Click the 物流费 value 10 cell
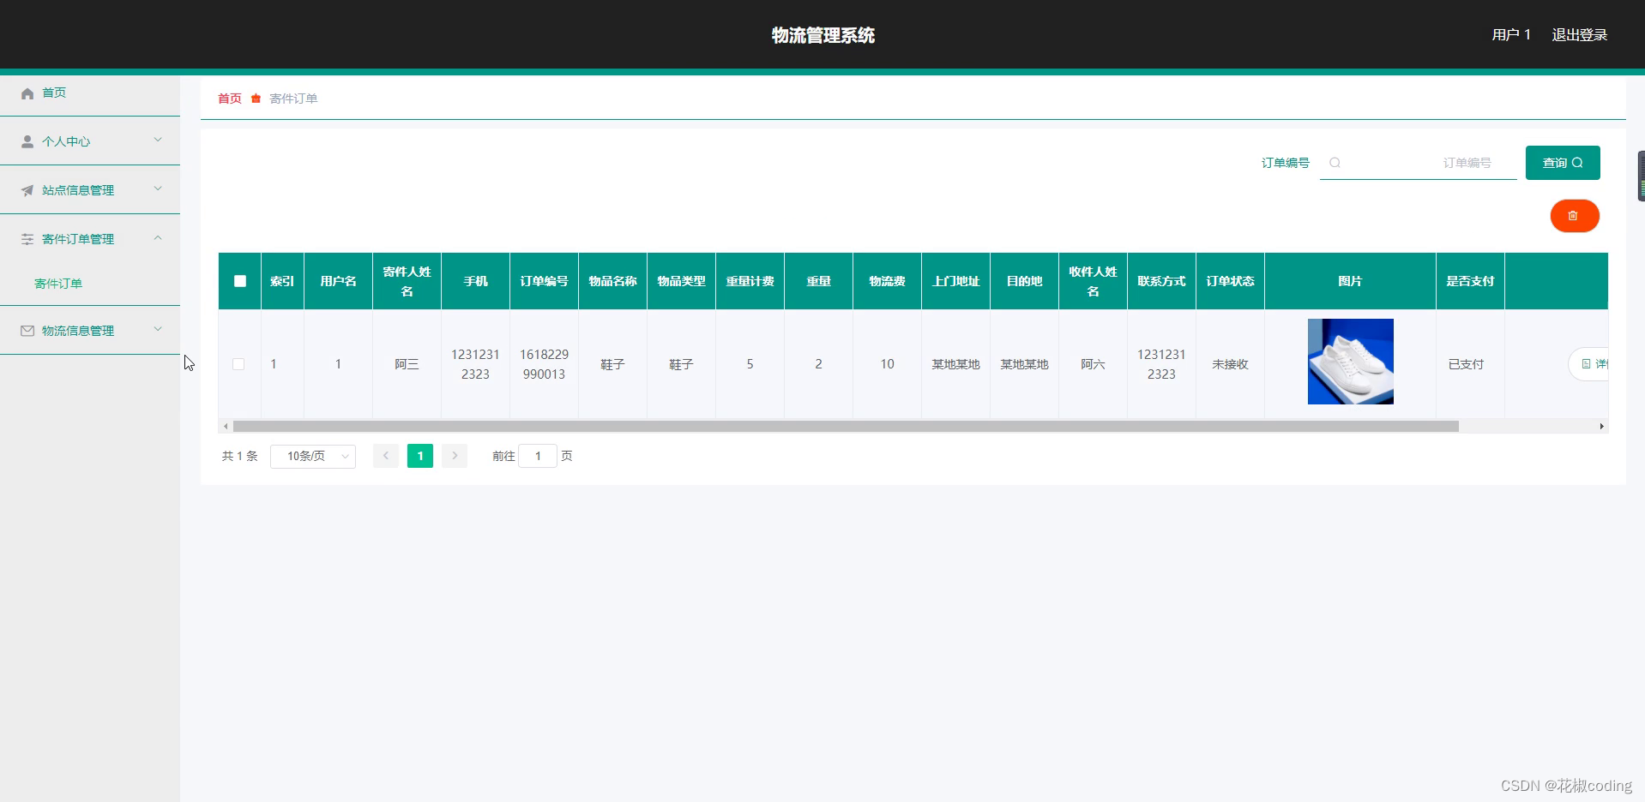This screenshot has height=802, width=1645. [887, 364]
